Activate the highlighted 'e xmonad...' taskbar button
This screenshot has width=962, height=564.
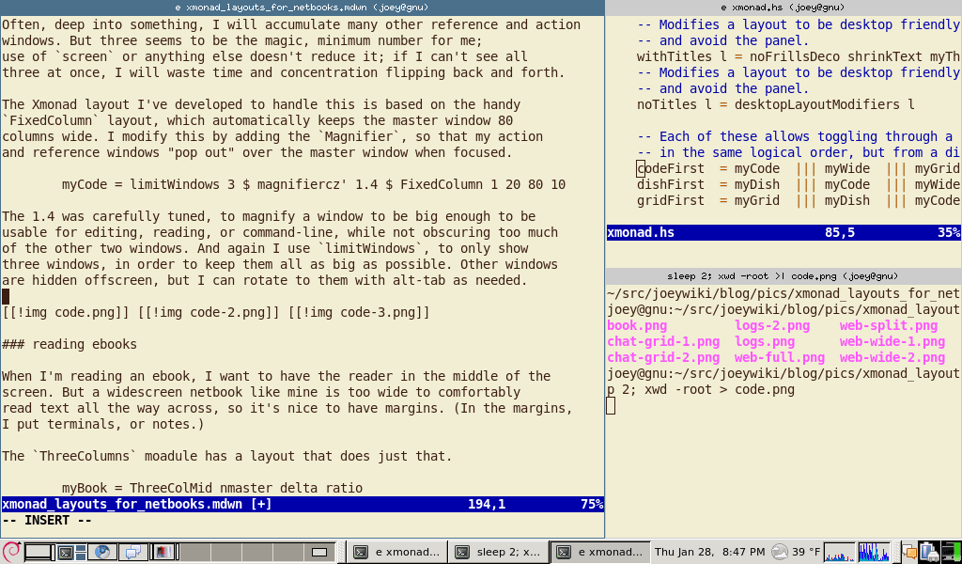click(600, 552)
